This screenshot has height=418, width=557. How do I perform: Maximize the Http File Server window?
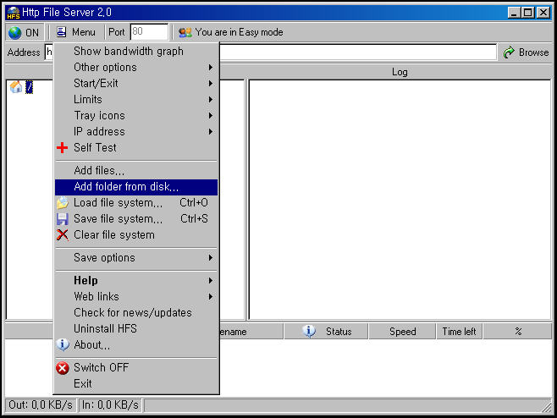click(x=528, y=13)
